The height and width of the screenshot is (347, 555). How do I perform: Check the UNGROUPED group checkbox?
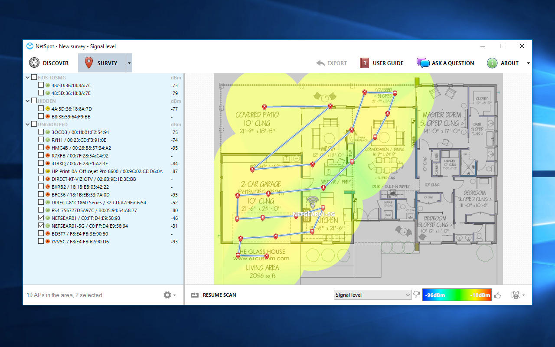click(x=34, y=124)
